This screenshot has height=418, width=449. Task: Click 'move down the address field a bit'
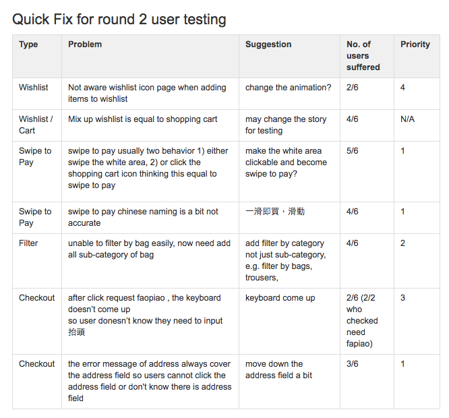(x=289, y=382)
